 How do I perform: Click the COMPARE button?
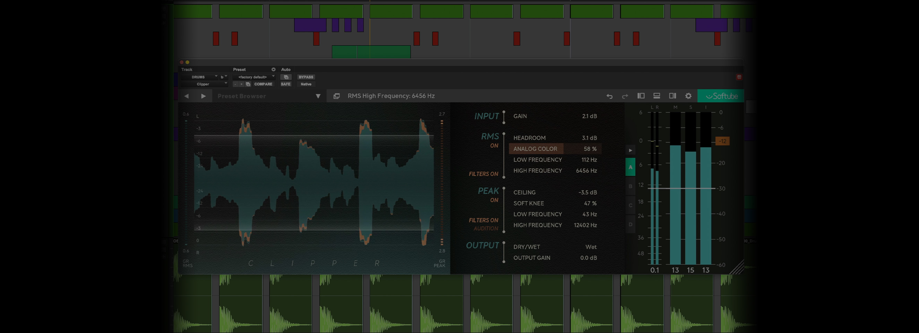click(x=263, y=84)
